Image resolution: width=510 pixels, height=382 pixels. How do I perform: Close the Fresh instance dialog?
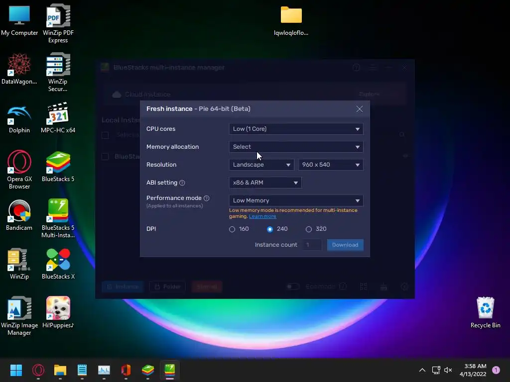point(359,109)
